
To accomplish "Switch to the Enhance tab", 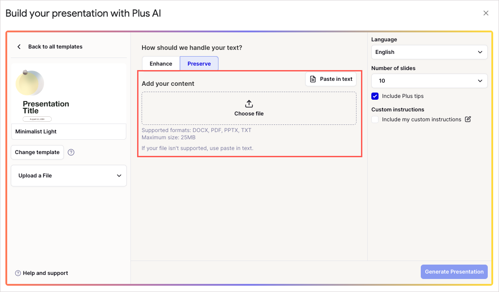I will pos(161,64).
